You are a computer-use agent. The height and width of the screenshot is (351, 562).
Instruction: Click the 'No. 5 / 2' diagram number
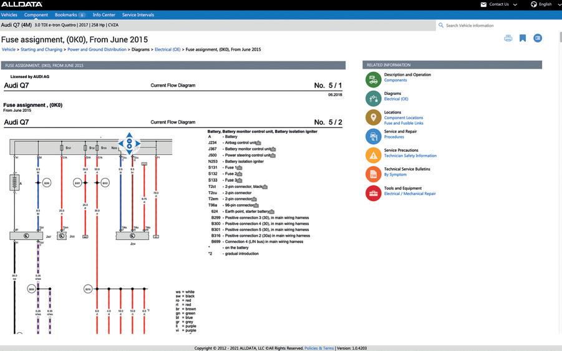tap(328, 122)
